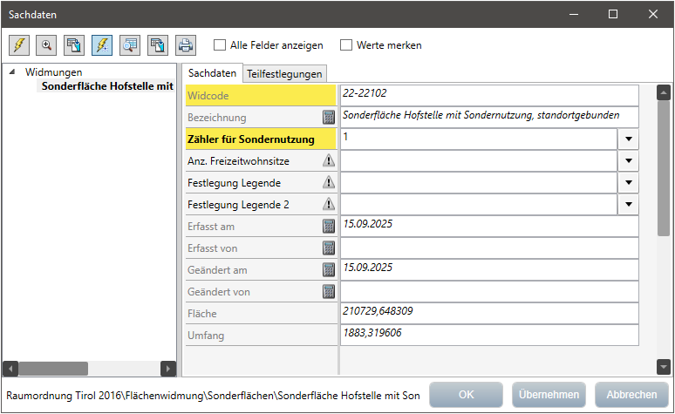Click the Geändert am date field
The width and height of the screenshot is (675, 414).
pyautogui.click(x=489, y=270)
